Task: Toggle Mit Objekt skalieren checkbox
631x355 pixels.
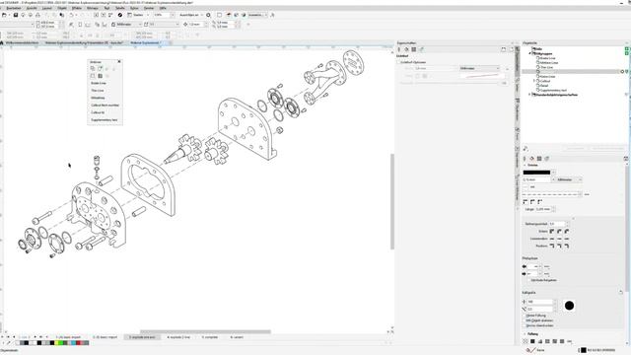Action: (525, 320)
